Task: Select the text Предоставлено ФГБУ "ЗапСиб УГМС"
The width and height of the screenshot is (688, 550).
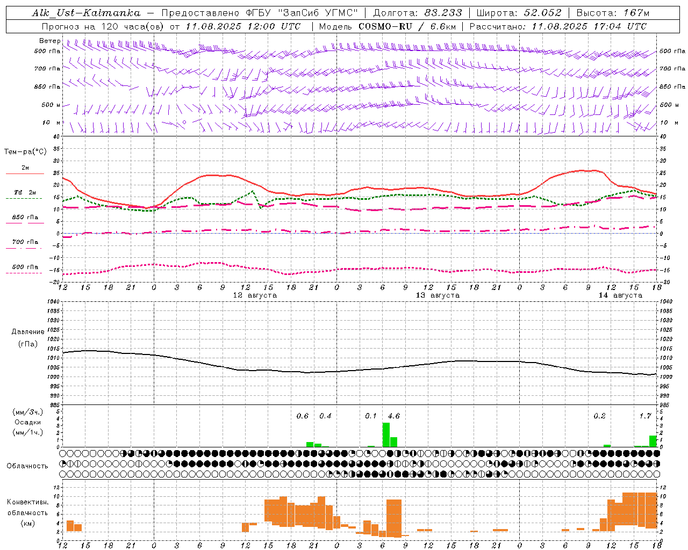Action: (x=260, y=13)
